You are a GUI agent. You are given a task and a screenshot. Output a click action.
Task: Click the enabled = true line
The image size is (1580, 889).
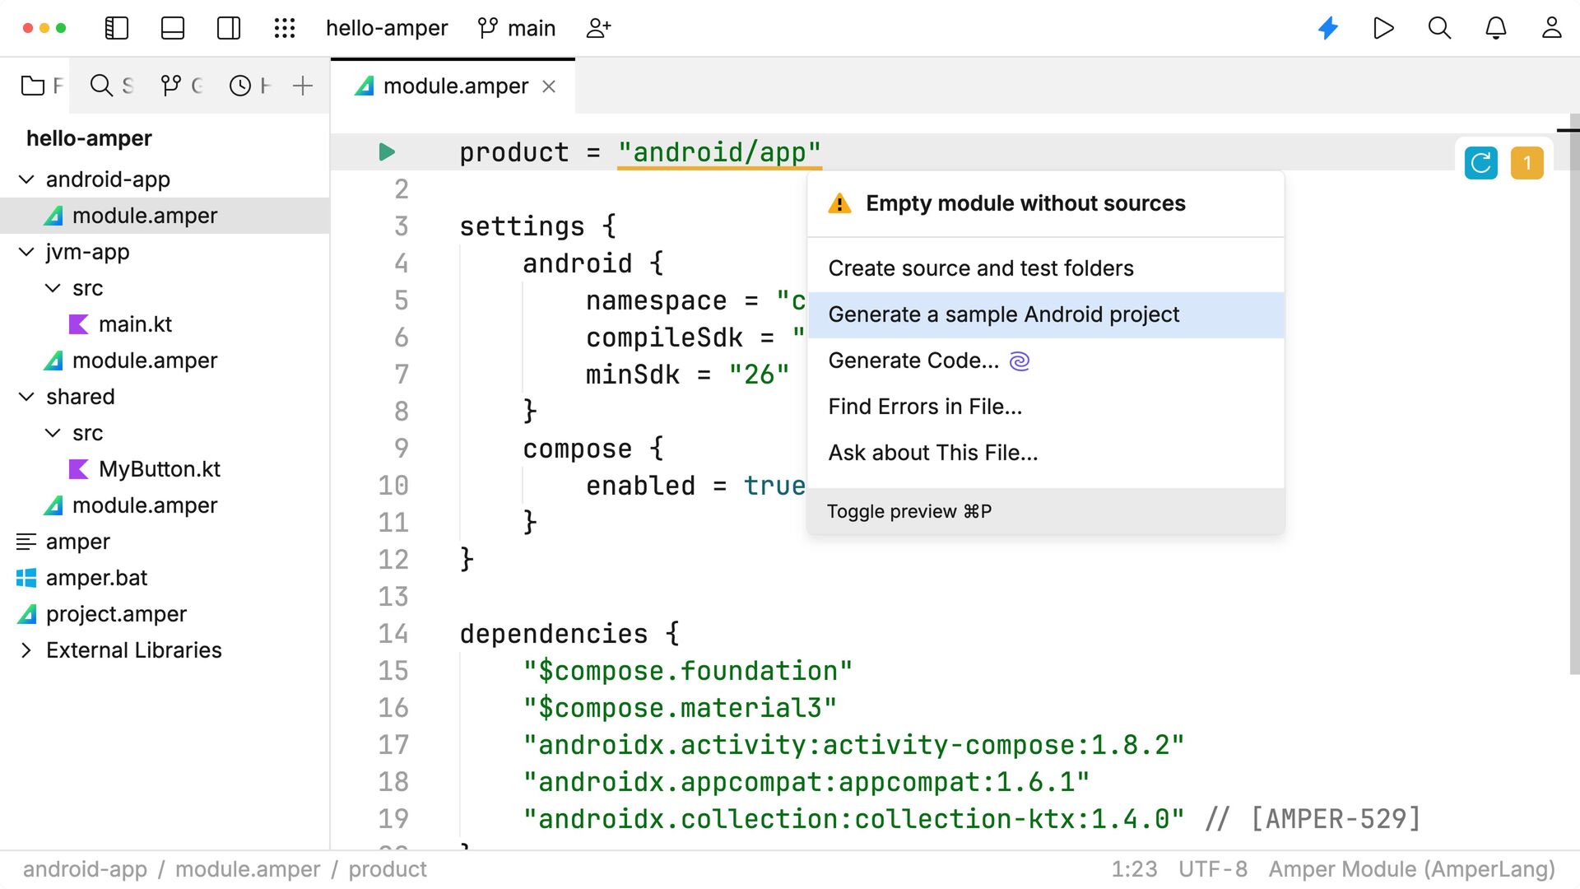pos(695,486)
